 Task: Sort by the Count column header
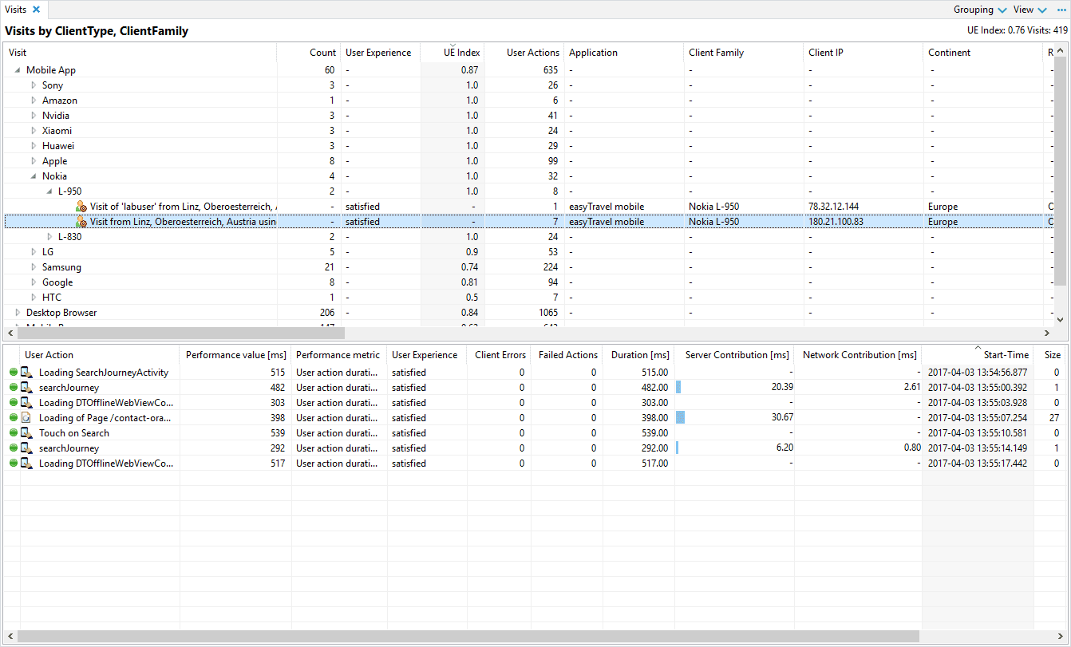click(x=308, y=53)
